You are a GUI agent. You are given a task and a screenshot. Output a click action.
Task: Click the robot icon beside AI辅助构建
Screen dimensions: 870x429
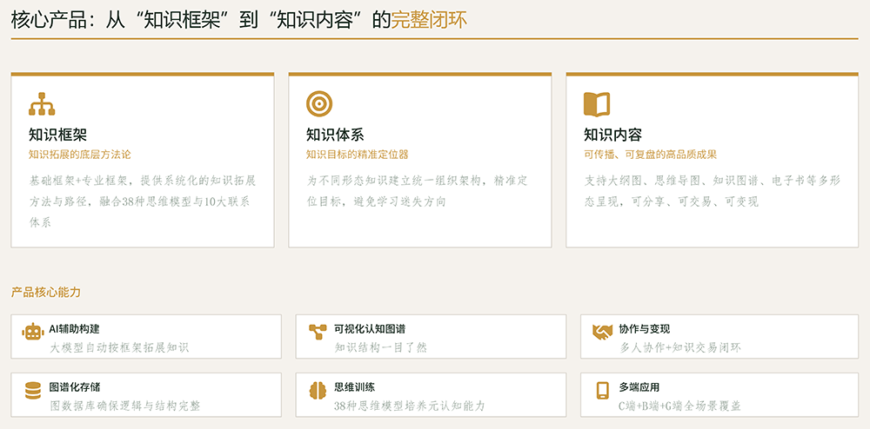coord(33,331)
